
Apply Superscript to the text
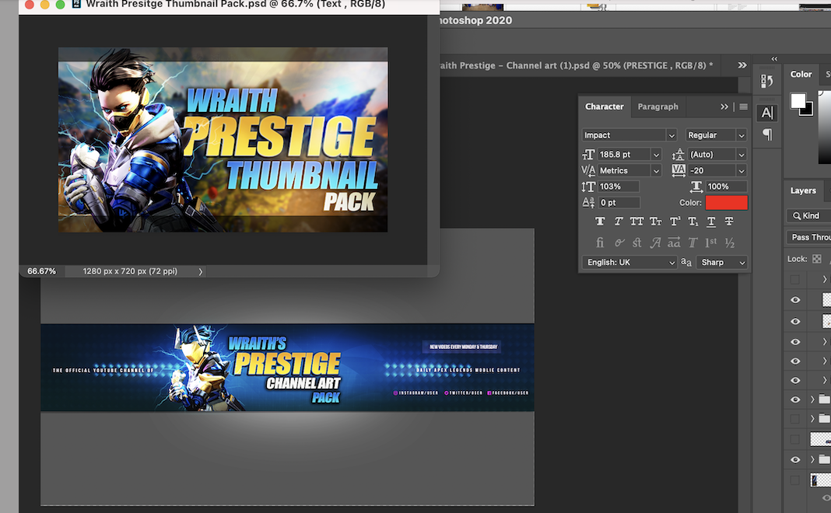coord(675,222)
